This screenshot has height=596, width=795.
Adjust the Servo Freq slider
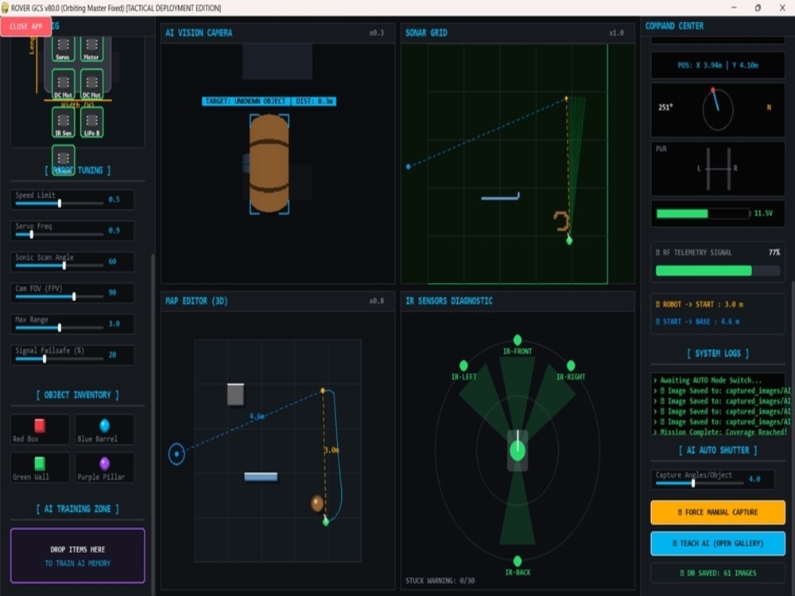pos(60,234)
